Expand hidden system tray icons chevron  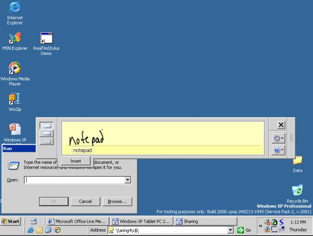pyautogui.click(x=260, y=226)
